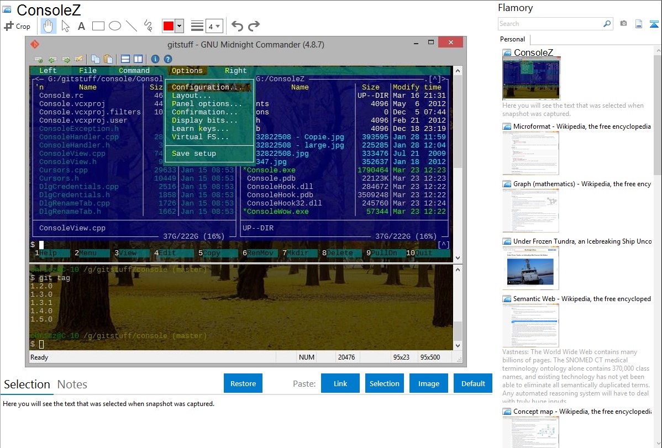662x448 pixels.
Task: Click the file Console.vcxproj.filters in left panel
Action: (x=90, y=112)
